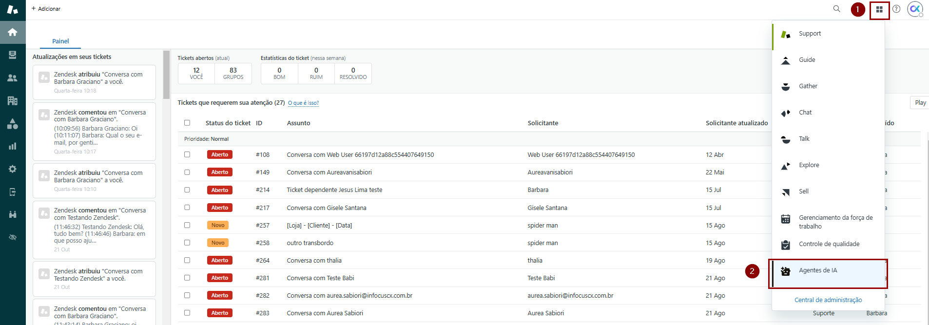The image size is (929, 325).
Task: Open Customers icon in left sidebar
Action: (13, 78)
